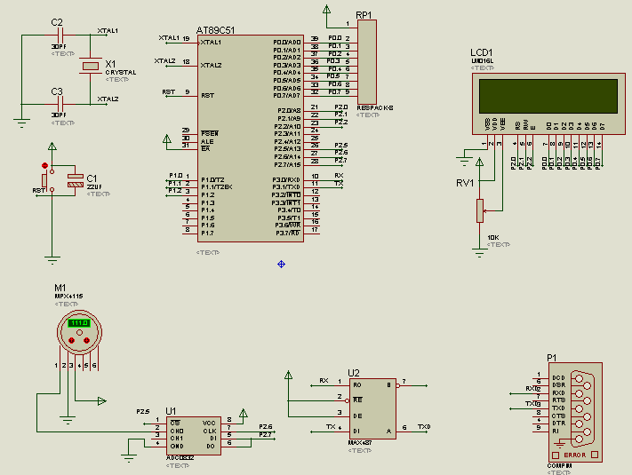The width and height of the screenshot is (632, 475).
Task: Select the C1 22uF electrolytic capacitor
Action: click(x=76, y=180)
